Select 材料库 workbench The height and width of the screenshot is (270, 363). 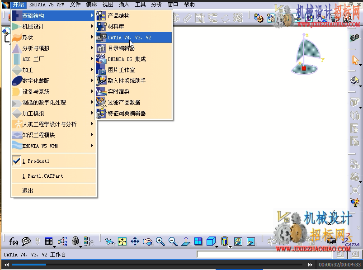(134, 27)
